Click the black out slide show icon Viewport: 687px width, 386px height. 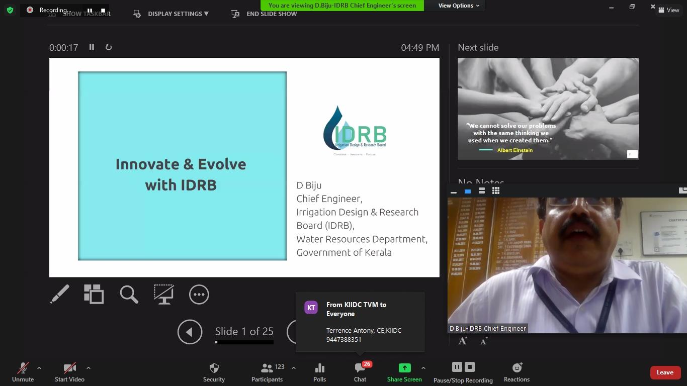pyautogui.click(x=164, y=295)
